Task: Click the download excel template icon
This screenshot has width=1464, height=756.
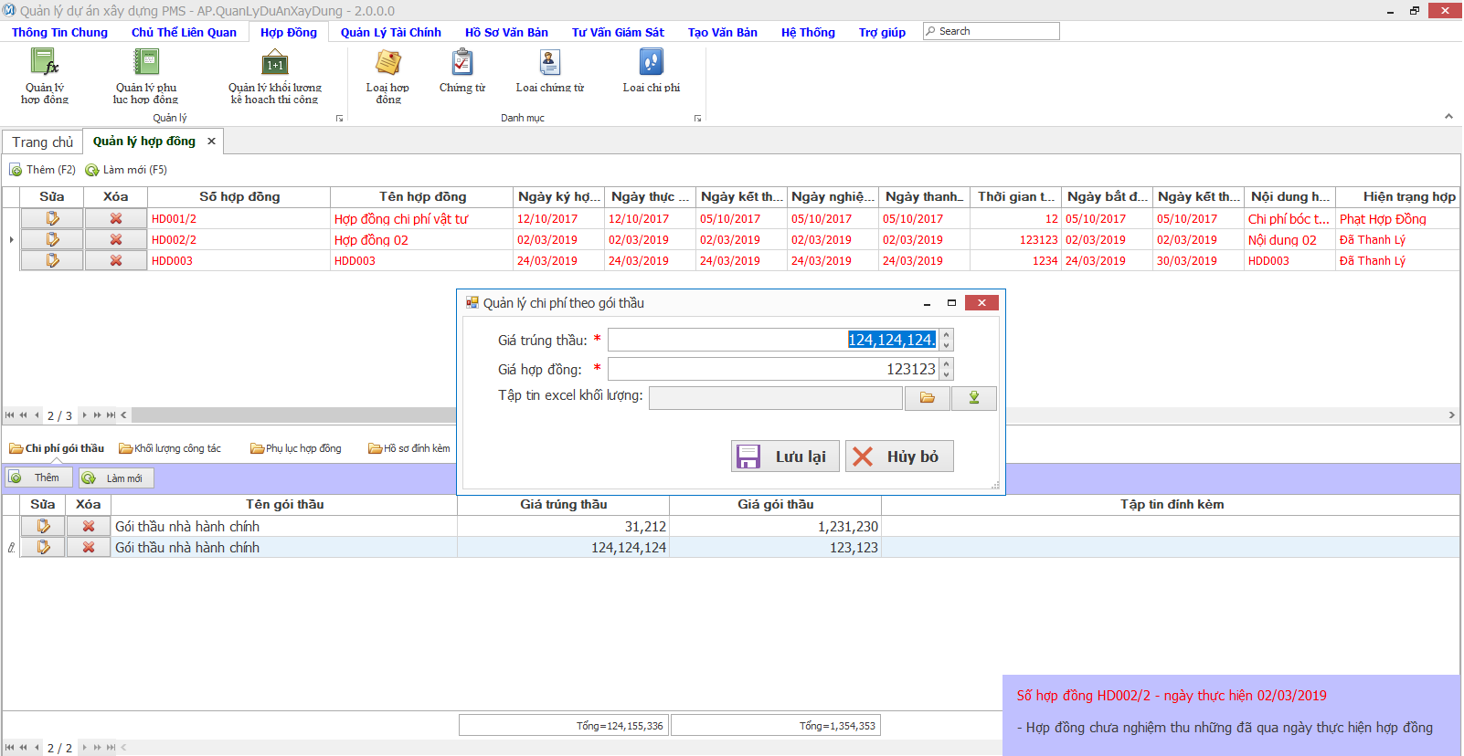Action: coord(974,398)
